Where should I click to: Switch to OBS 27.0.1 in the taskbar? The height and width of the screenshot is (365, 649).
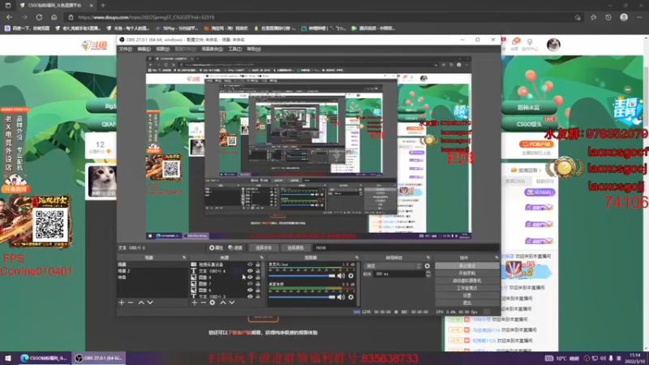point(99,358)
